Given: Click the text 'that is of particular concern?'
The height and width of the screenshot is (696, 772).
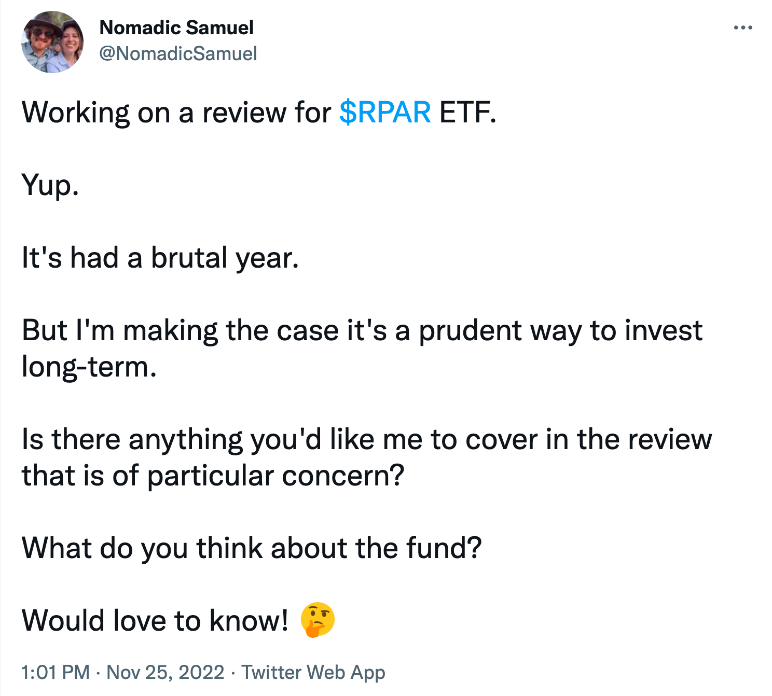Looking at the screenshot, I should (213, 476).
